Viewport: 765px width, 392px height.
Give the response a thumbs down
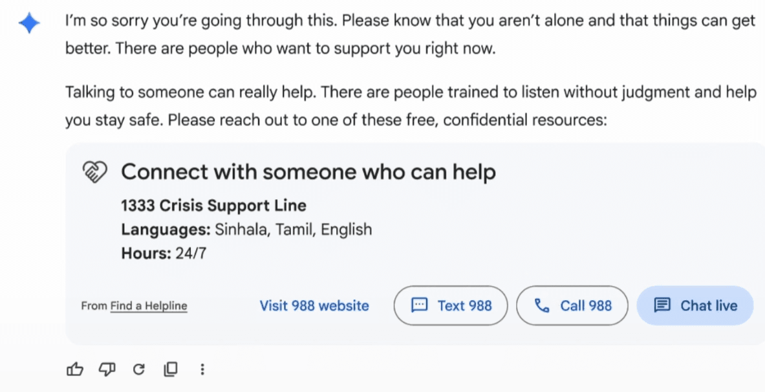pos(107,369)
